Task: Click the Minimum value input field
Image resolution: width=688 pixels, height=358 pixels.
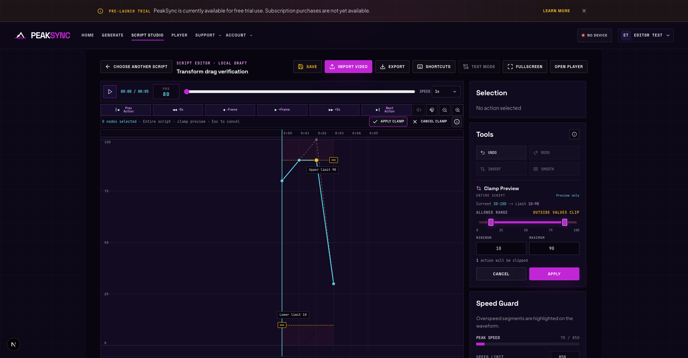Action: tap(501, 248)
